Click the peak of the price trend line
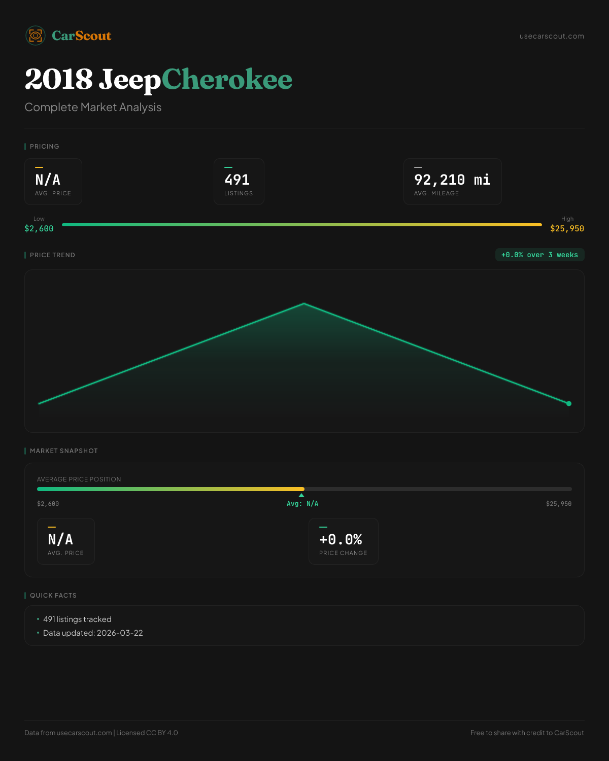Viewport: 609px width, 761px height. (x=304, y=303)
